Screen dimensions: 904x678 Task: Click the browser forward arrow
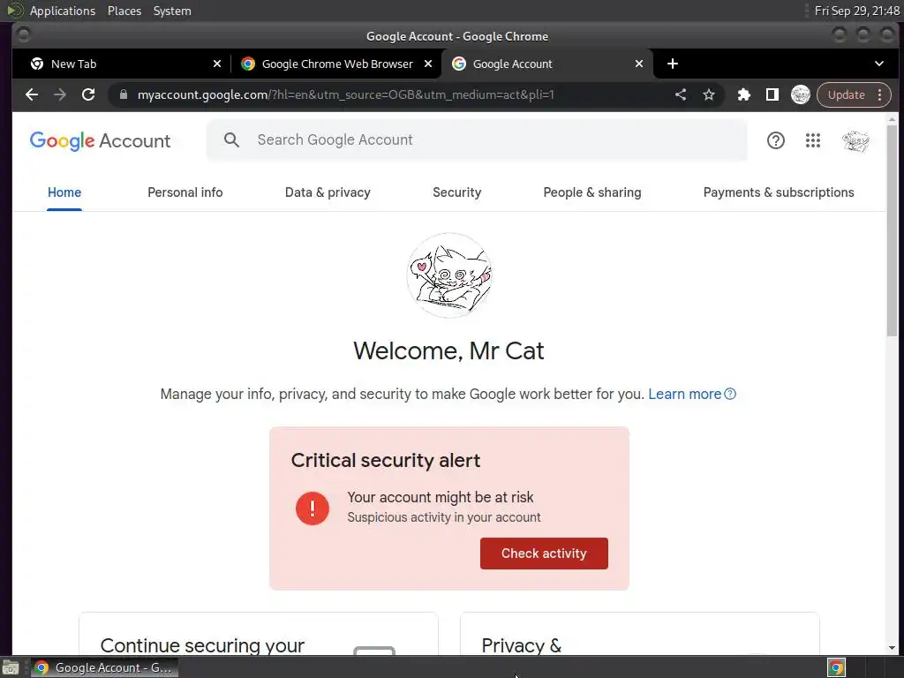[60, 94]
